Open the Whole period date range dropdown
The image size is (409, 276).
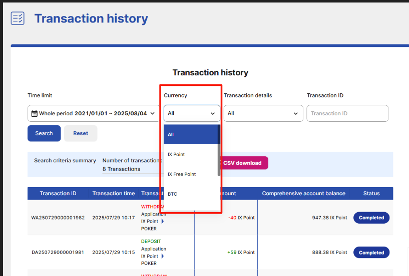click(94, 113)
